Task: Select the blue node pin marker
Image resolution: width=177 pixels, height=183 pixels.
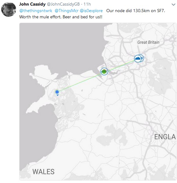Action: point(57,92)
